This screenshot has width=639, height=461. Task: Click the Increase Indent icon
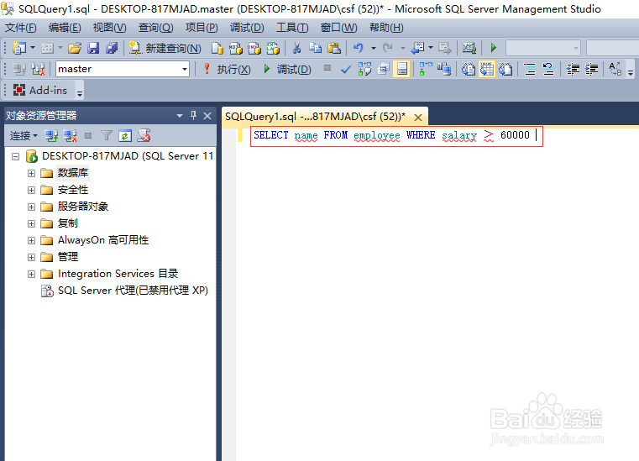point(591,70)
